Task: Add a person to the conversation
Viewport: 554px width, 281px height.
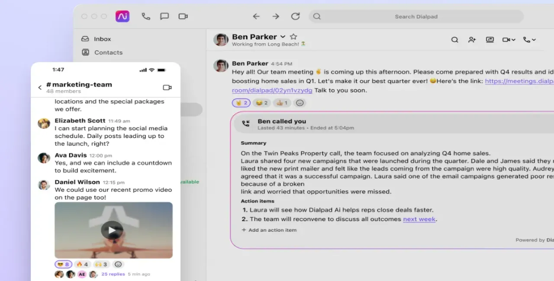Action: click(472, 40)
